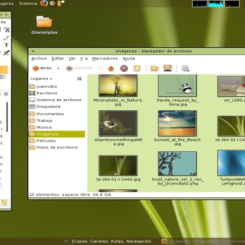Click the globe launcher beside Firefox
The image size is (245, 245).
tap(52, 3)
